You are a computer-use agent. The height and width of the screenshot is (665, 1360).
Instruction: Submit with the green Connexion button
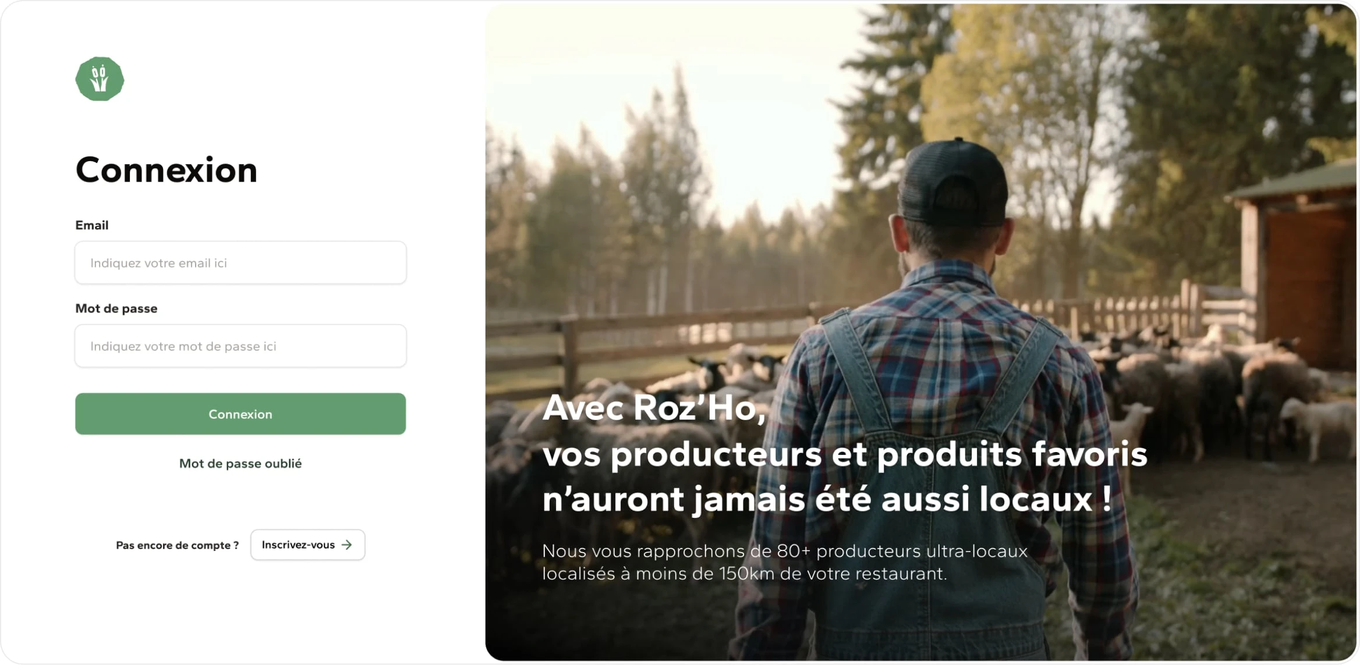(x=240, y=414)
